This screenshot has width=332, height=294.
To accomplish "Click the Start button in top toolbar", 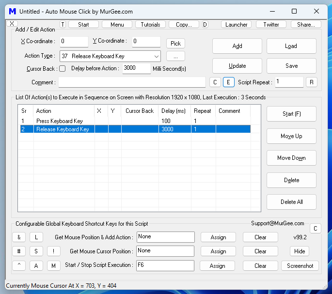I will [83, 25].
